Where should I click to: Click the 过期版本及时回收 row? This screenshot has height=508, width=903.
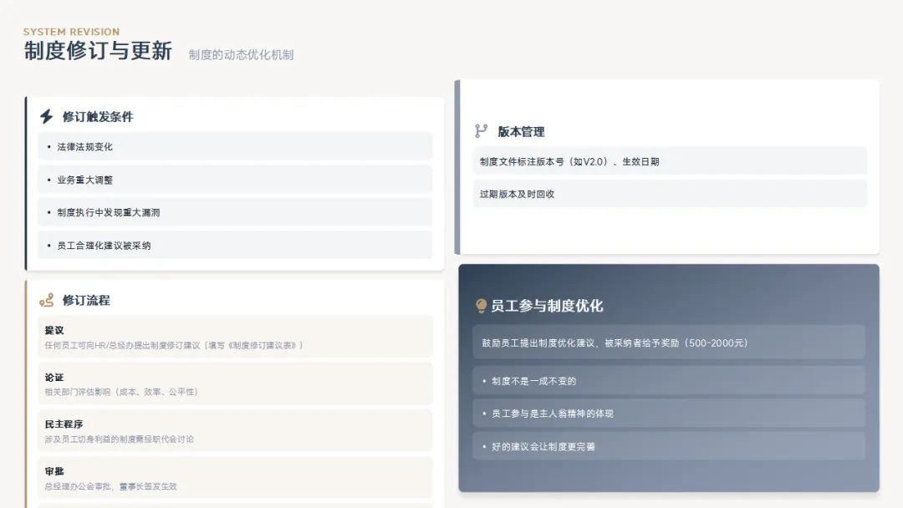[670, 194]
